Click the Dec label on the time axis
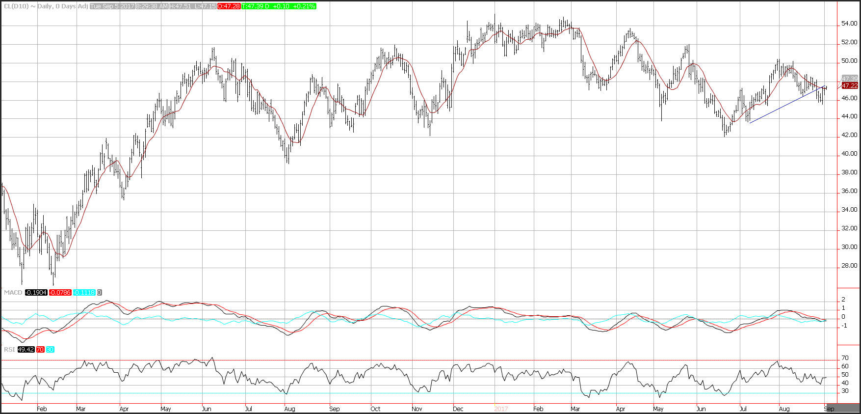 tap(458, 409)
